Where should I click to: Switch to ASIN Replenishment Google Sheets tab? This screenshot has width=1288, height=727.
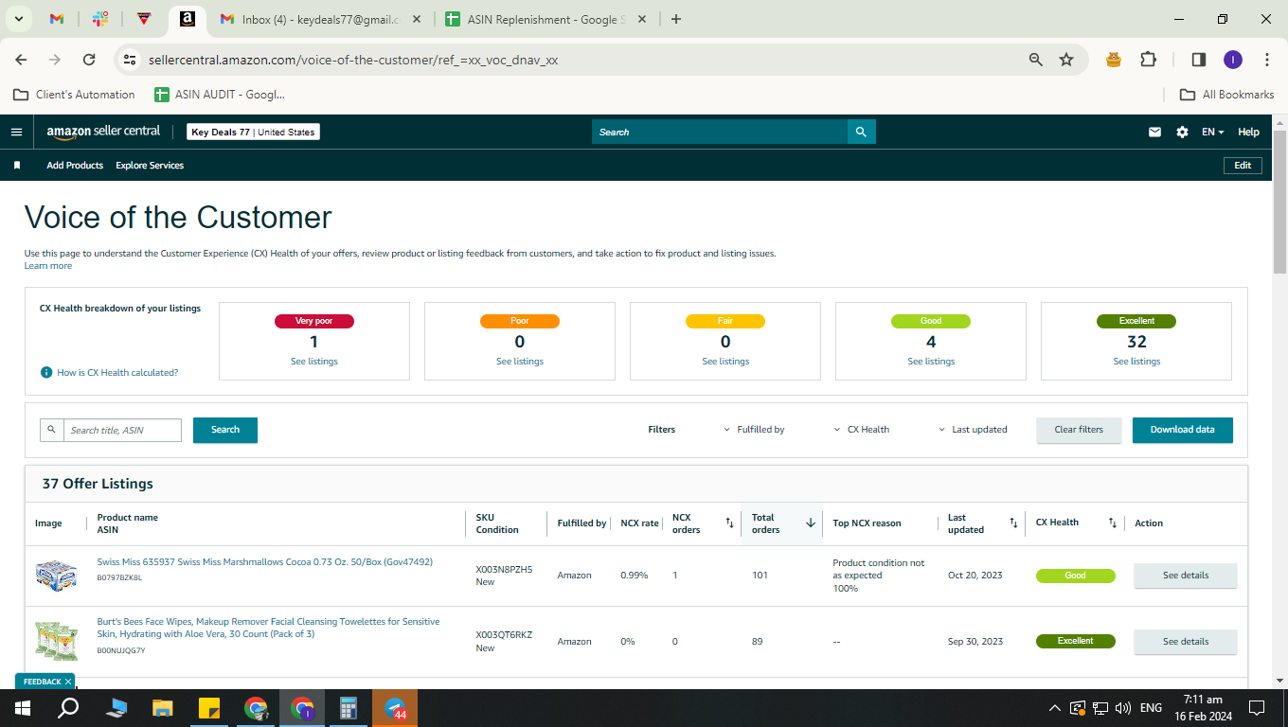click(x=545, y=19)
